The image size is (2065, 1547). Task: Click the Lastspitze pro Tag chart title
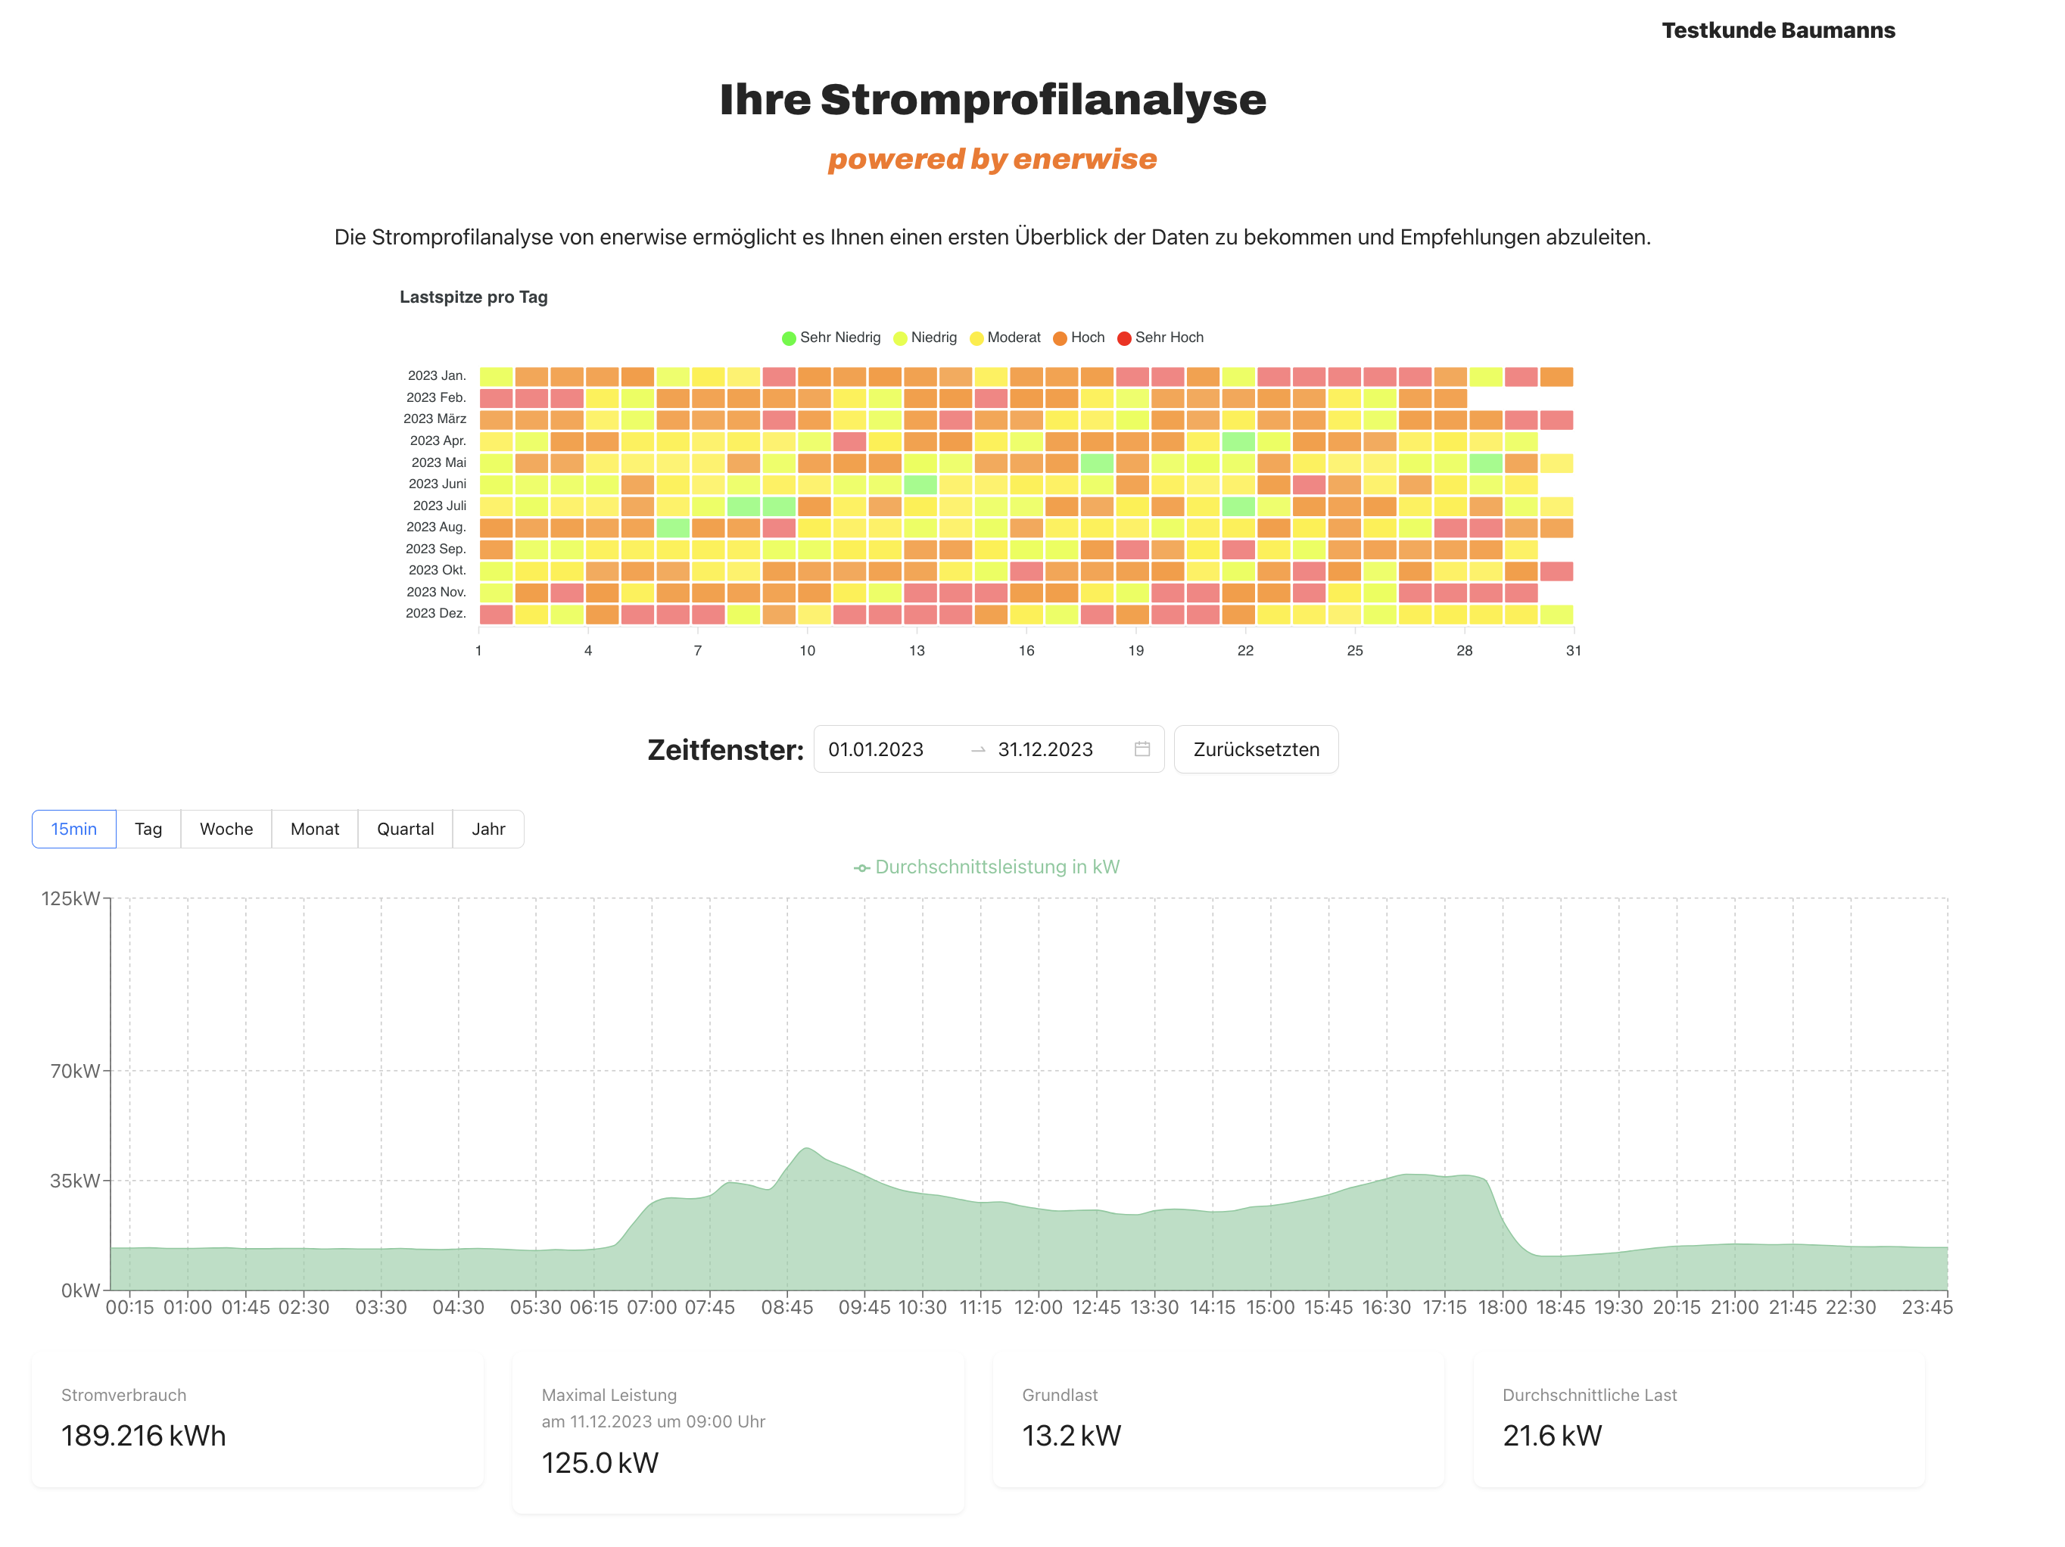pos(473,297)
